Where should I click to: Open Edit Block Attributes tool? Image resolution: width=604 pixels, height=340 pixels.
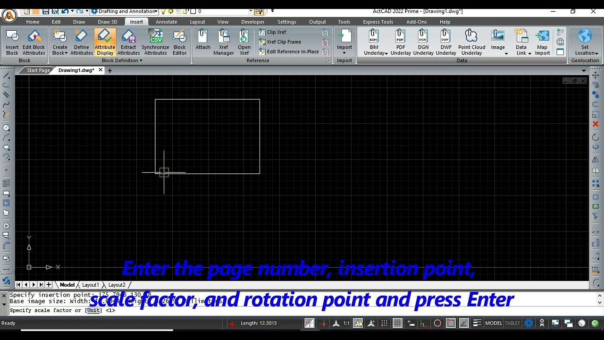(34, 42)
